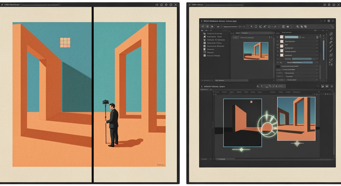The image size is (341, 186).
Task: Click the crossed-arrows expand icon in lower panel header
Action: [332, 86]
